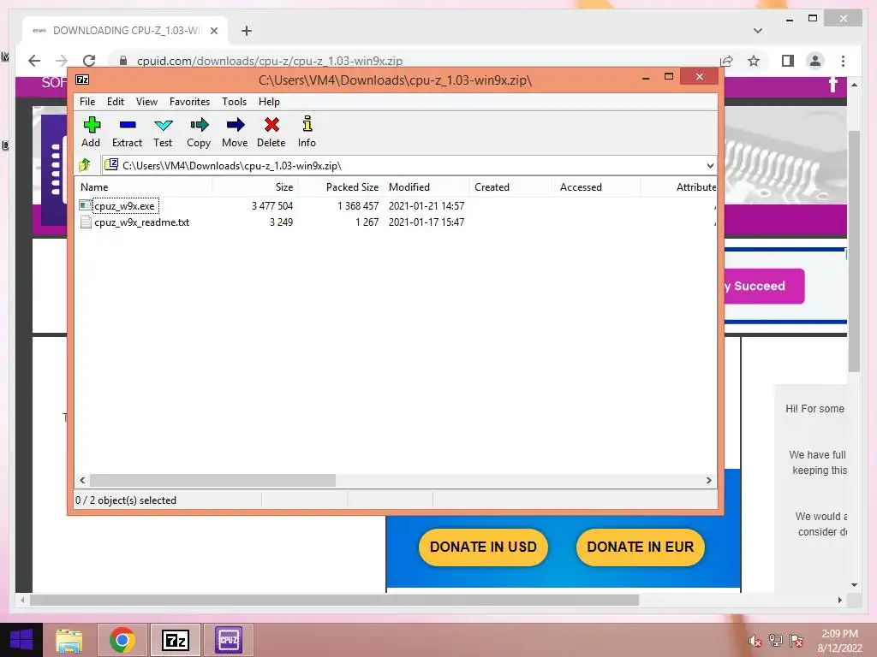Sort by Created column header

tap(511, 187)
